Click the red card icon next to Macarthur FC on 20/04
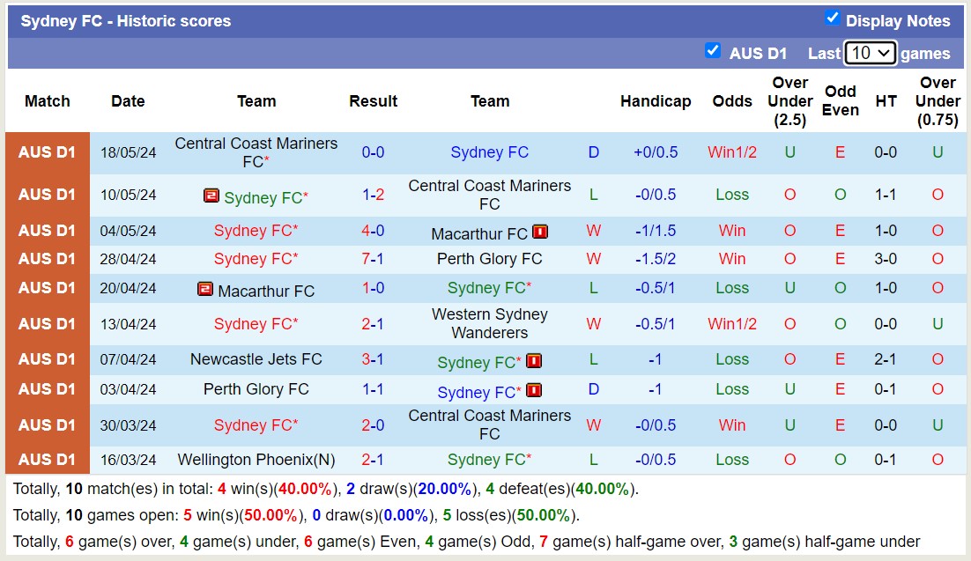The image size is (971, 561). point(206,288)
